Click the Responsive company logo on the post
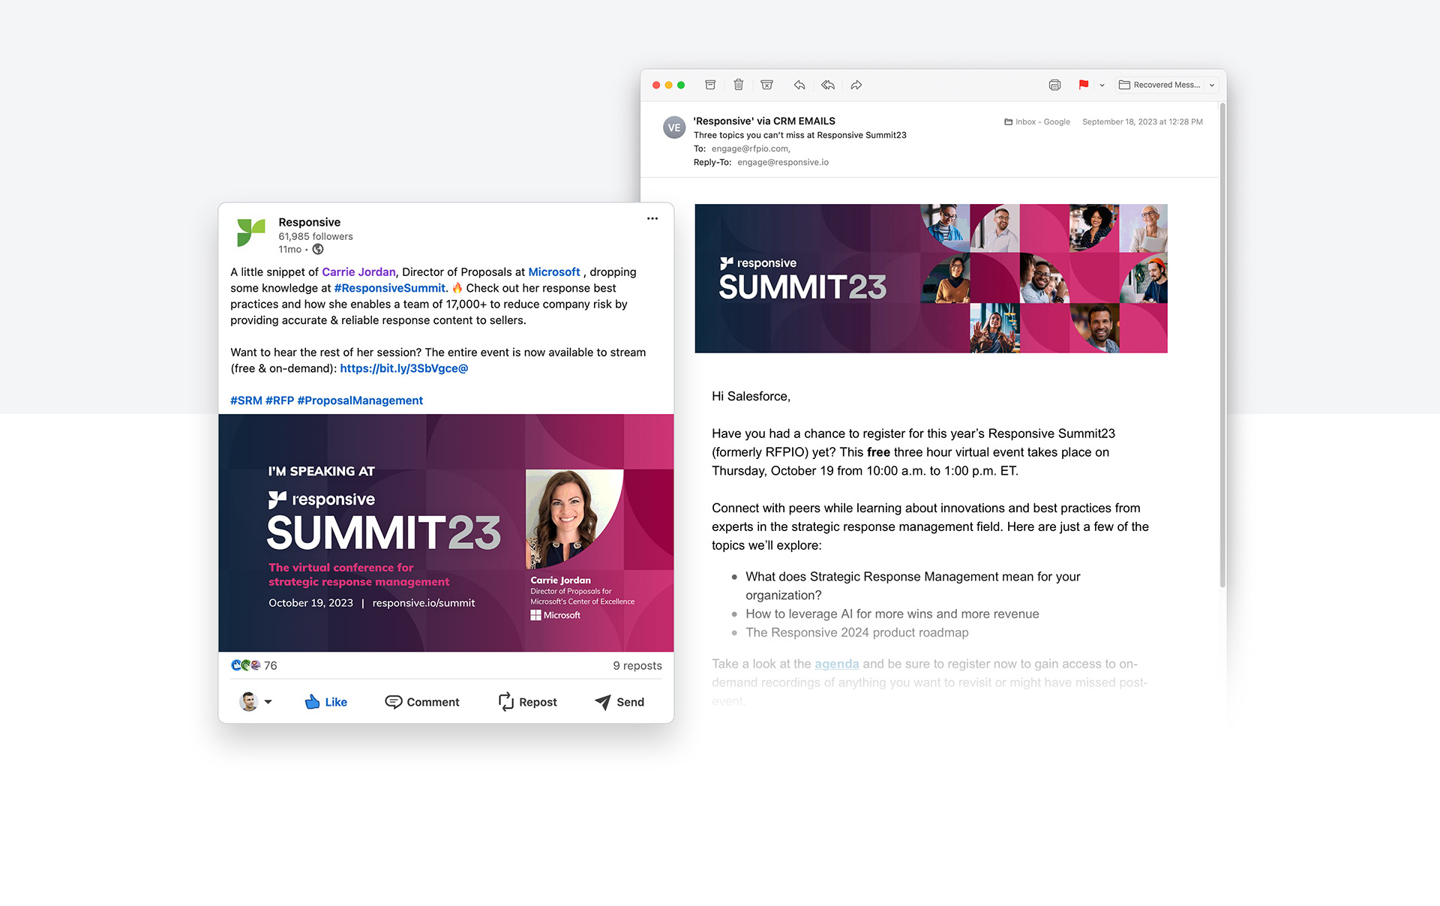The height and width of the screenshot is (906, 1440). click(x=250, y=232)
